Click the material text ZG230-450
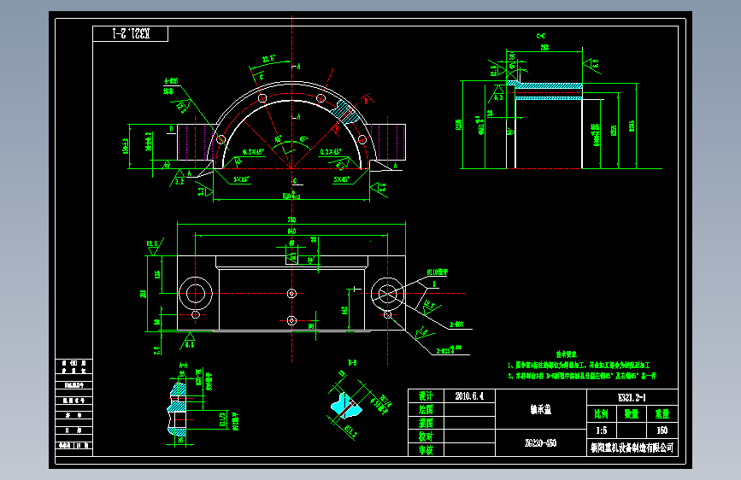Viewport: 741px width, 480px height. (541, 442)
